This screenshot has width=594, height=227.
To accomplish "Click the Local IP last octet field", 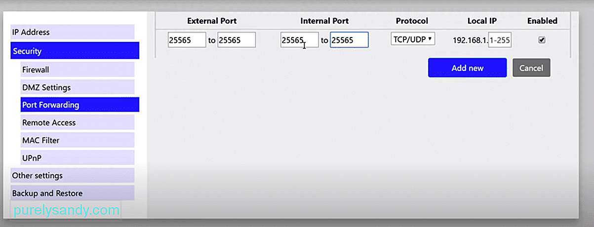I will (500, 40).
